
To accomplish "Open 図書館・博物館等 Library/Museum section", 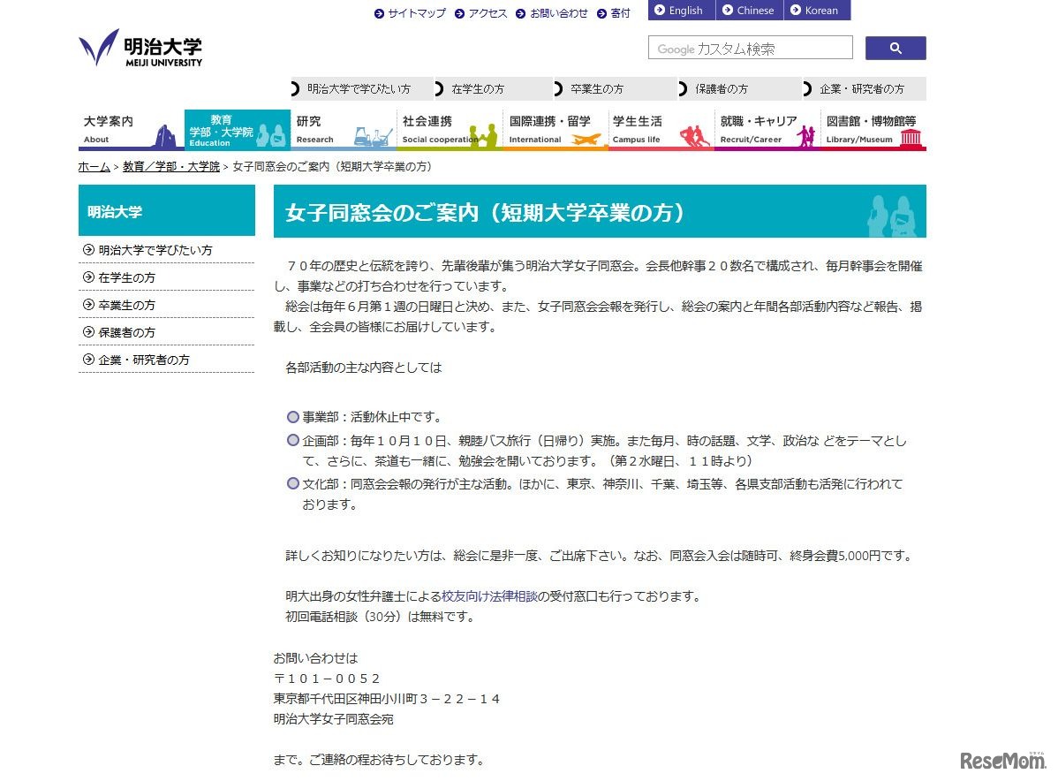I will [x=873, y=130].
